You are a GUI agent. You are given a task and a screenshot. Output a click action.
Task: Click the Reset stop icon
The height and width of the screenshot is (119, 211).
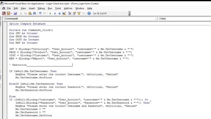pos(59,13)
